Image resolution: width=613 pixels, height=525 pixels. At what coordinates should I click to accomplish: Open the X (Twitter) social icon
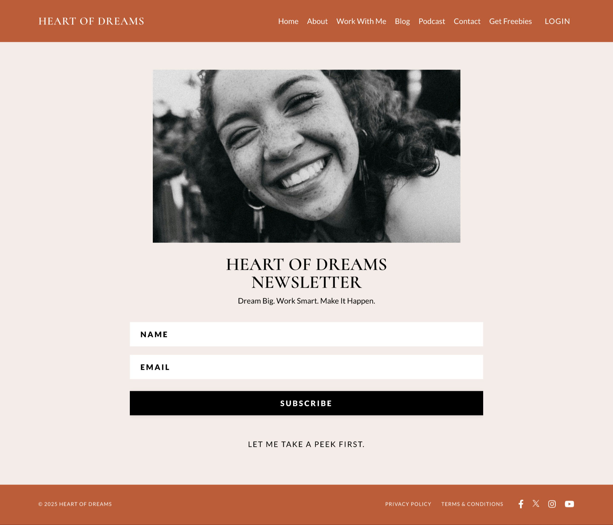pos(536,503)
